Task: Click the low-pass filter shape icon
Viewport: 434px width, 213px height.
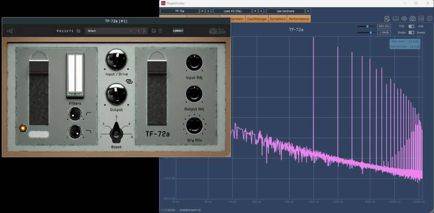Action: coord(89,131)
